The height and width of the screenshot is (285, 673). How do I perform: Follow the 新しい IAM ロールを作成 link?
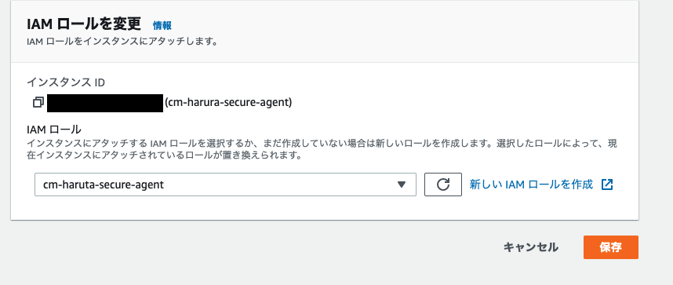[531, 185]
